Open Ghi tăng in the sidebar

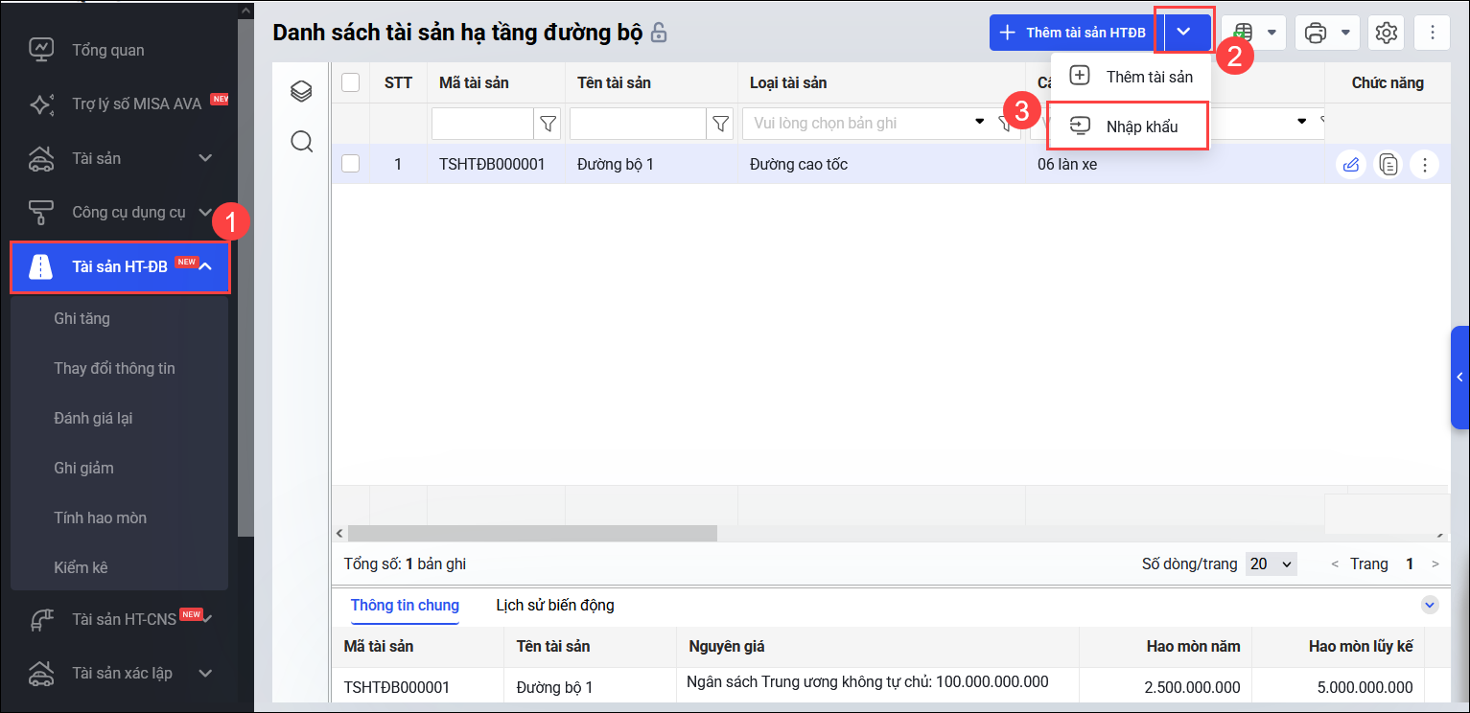82,318
